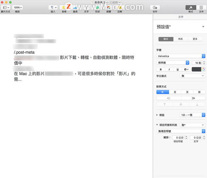Click the increase indent button
The image size is (207, 178).
click(x=193, y=98)
